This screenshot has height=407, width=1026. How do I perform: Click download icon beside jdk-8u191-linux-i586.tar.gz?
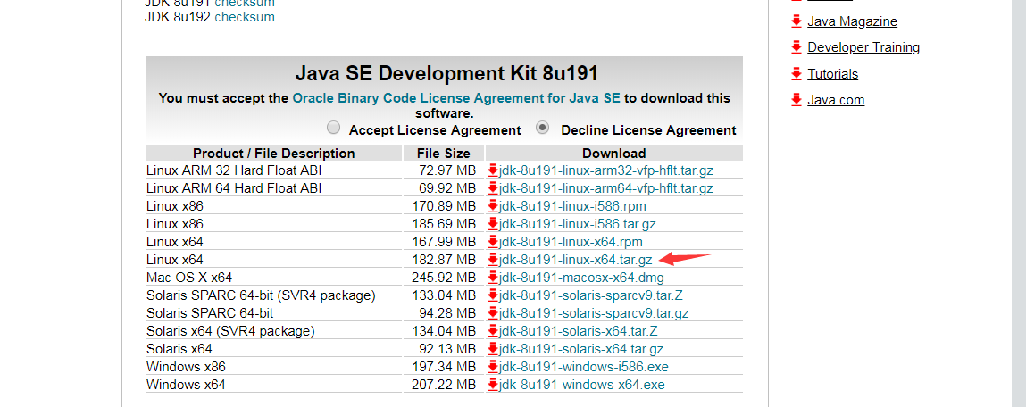pyautogui.click(x=494, y=224)
